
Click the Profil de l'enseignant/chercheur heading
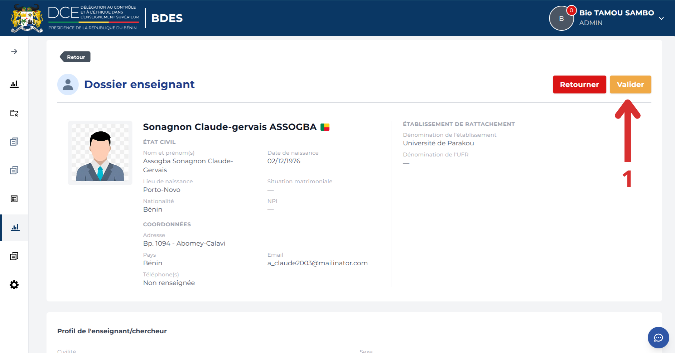(112, 331)
